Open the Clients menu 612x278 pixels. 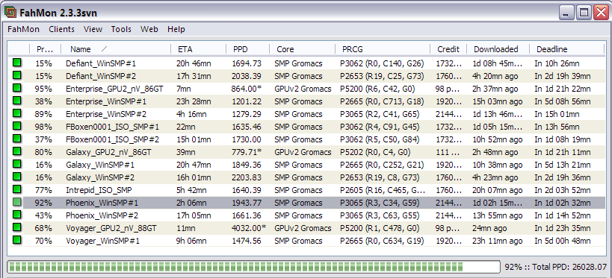click(62, 29)
